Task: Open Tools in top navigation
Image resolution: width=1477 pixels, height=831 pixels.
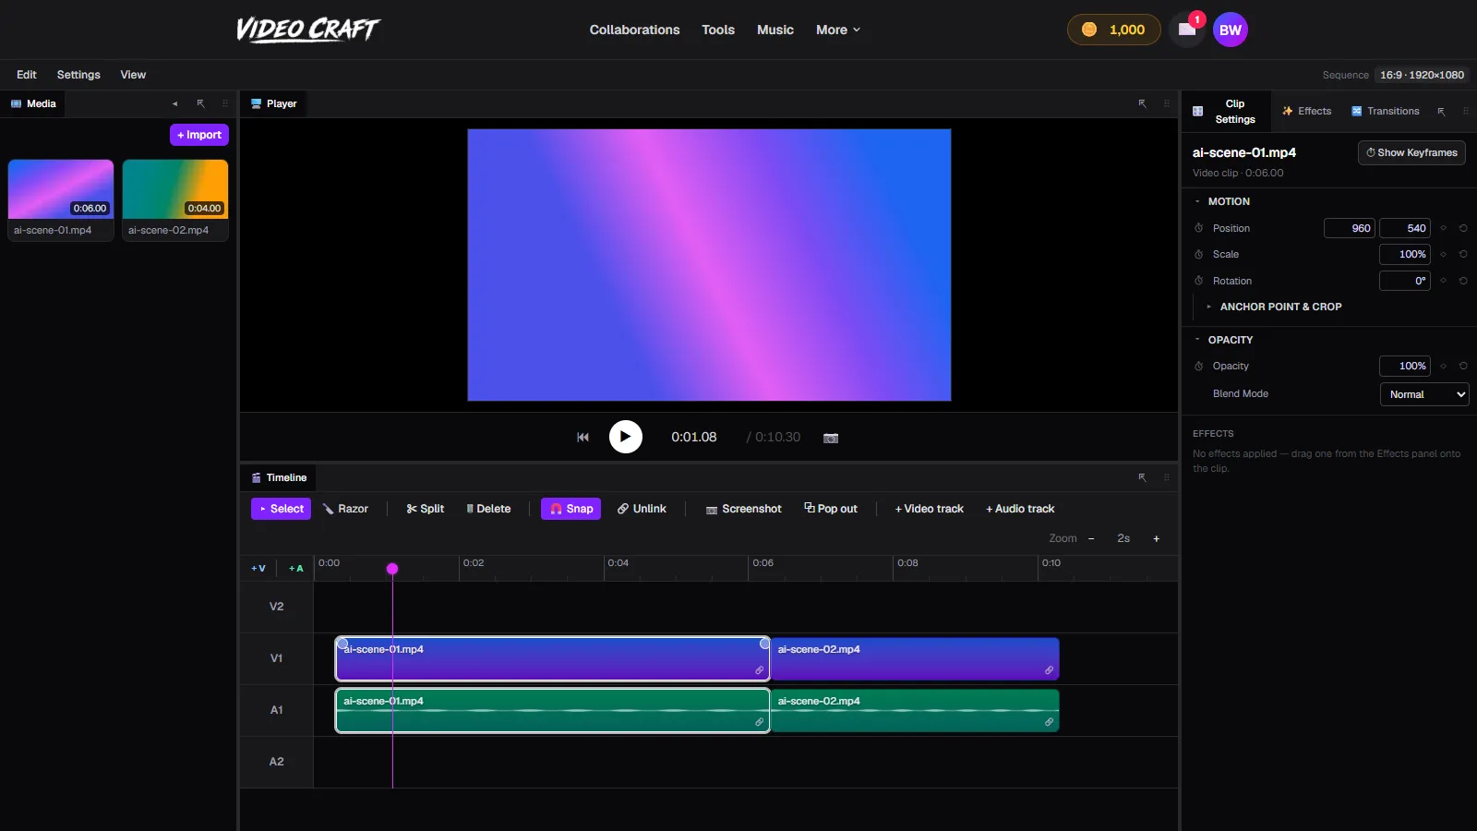Action: 718,30
